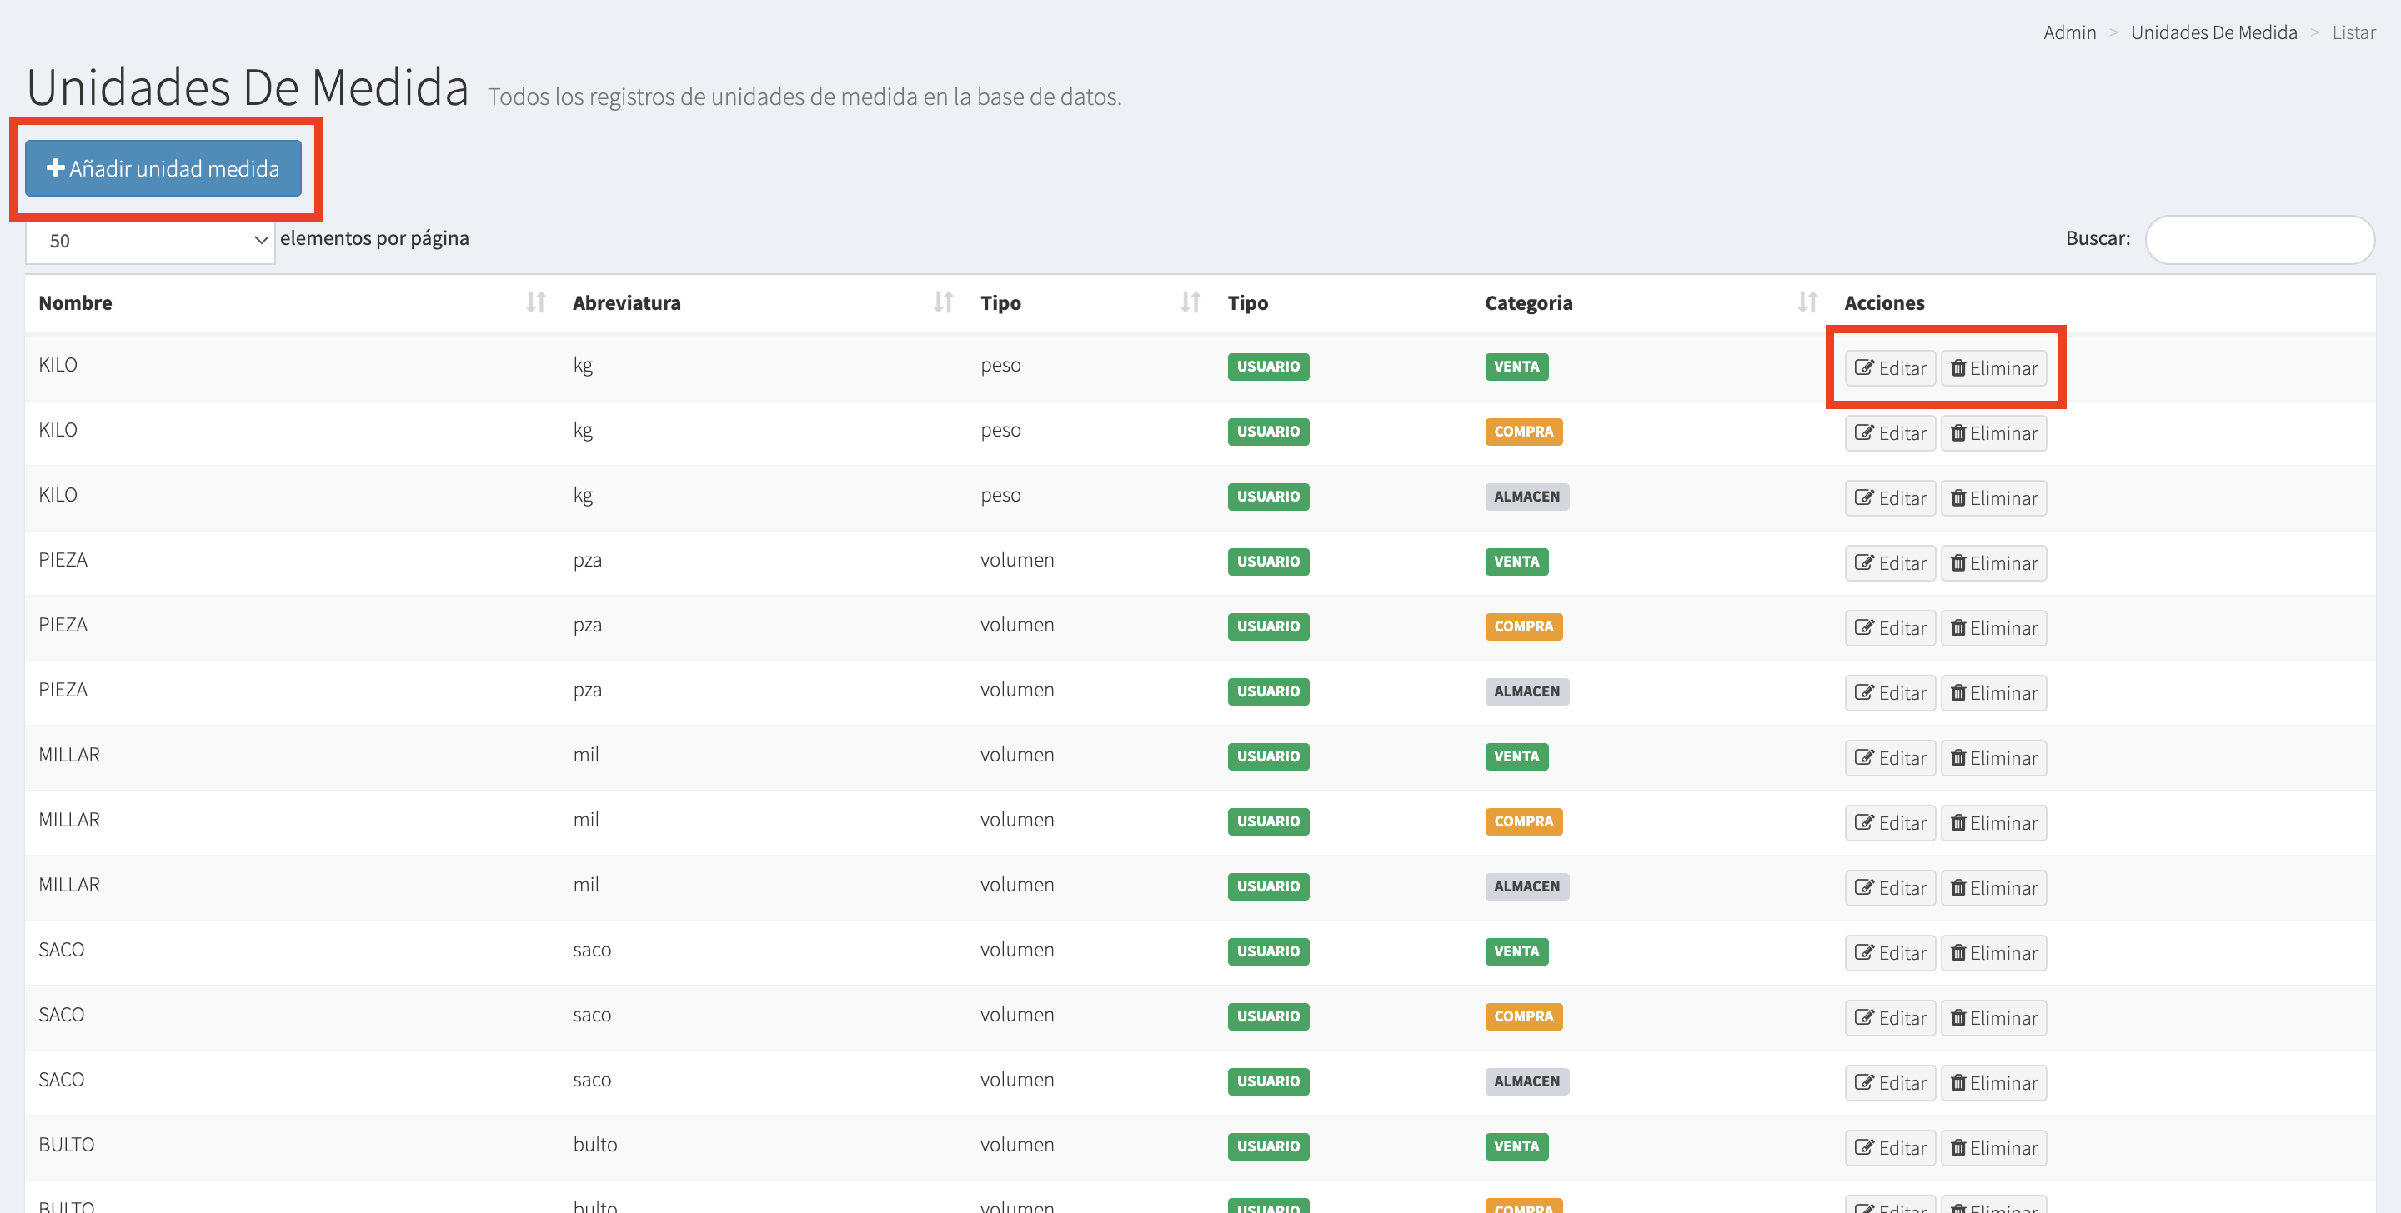Sort by Categoria column arrows
2401x1213 pixels.
coord(1807,302)
